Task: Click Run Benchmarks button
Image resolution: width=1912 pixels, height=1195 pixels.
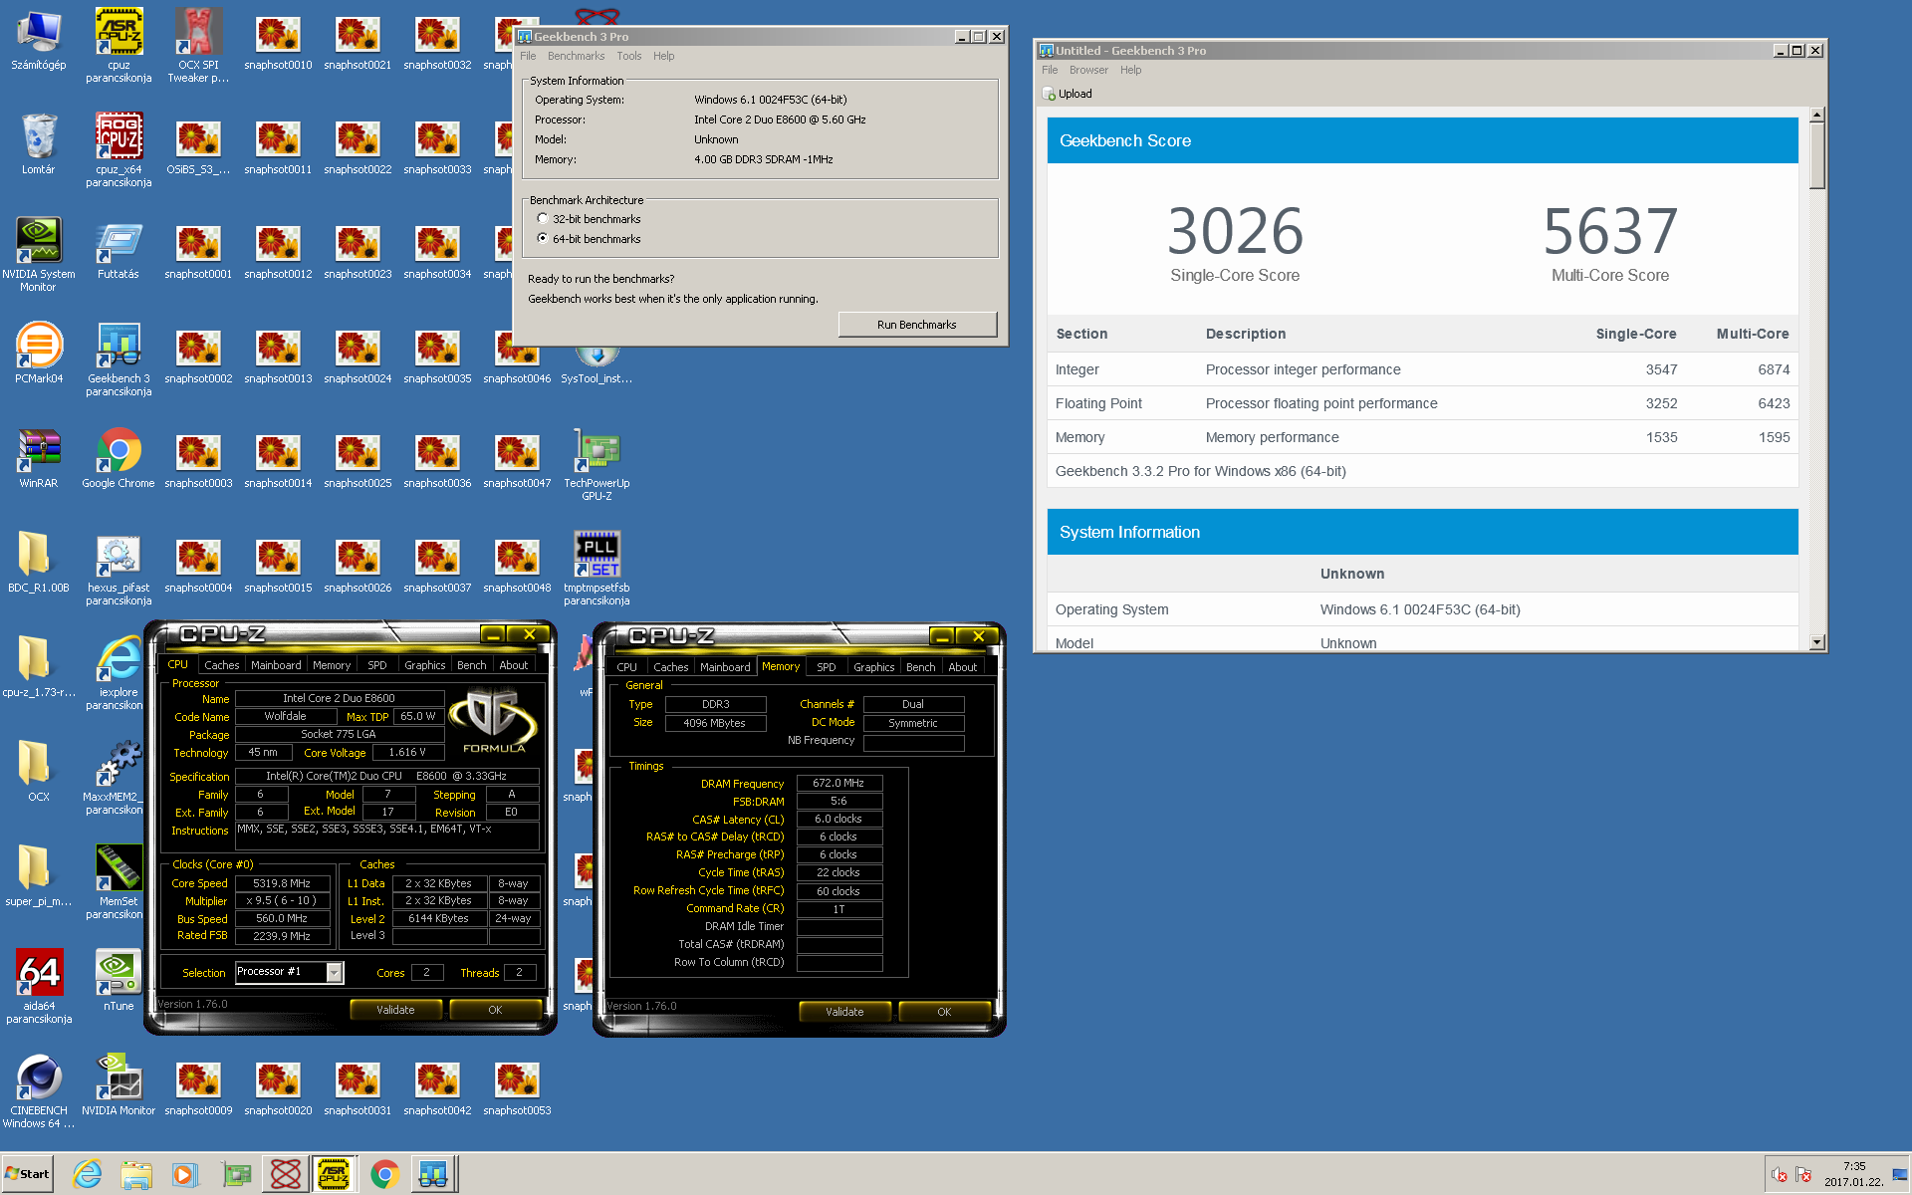Action: [x=917, y=325]
